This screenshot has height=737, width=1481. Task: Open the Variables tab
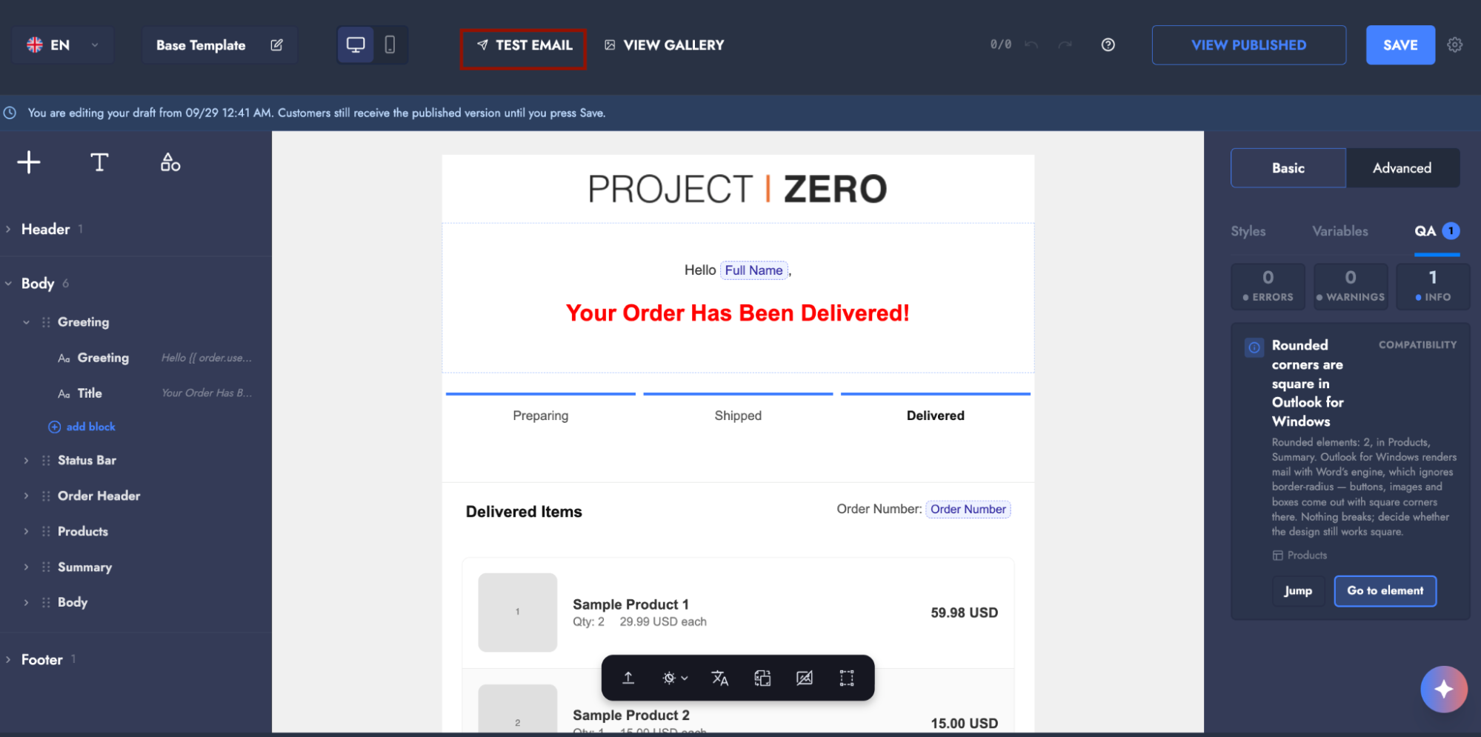tap(1340, 231)
